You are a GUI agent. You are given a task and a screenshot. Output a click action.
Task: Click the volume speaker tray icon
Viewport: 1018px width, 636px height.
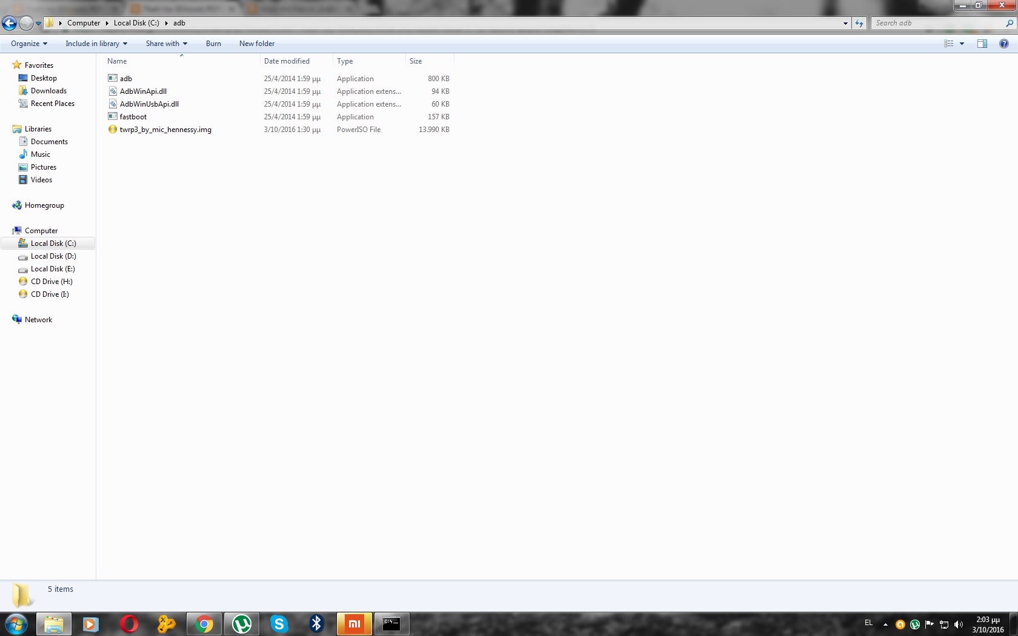pyautogui.click(x=958, y=624)
